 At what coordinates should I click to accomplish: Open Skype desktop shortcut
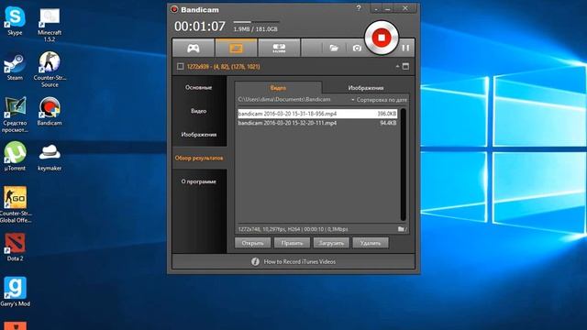pos(15,22)
